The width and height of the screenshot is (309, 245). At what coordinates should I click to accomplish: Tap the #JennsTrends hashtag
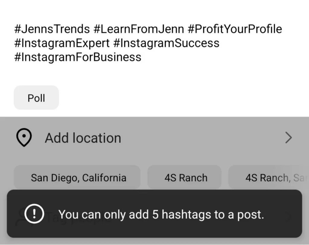click(x=52, y=29)
